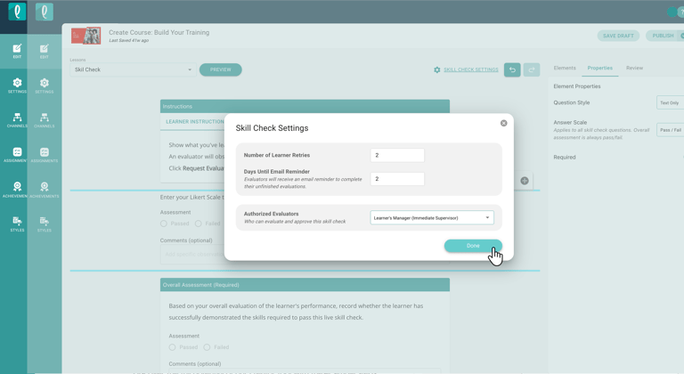Open the Question Style Text Only dropdown
Image resolution: width=684 pixels, height=374 pixels.
point(670,103)
